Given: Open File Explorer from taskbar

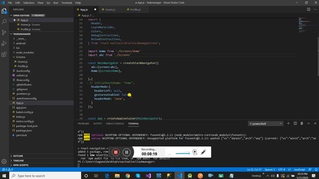Looking at the screenshot, I should [x=117, y=176].
